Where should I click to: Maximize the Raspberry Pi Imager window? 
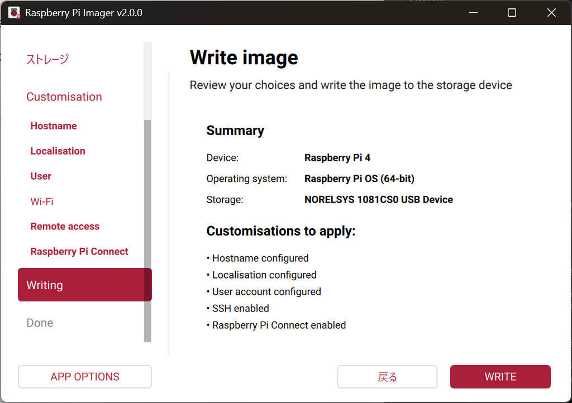(x=512, y=13)
